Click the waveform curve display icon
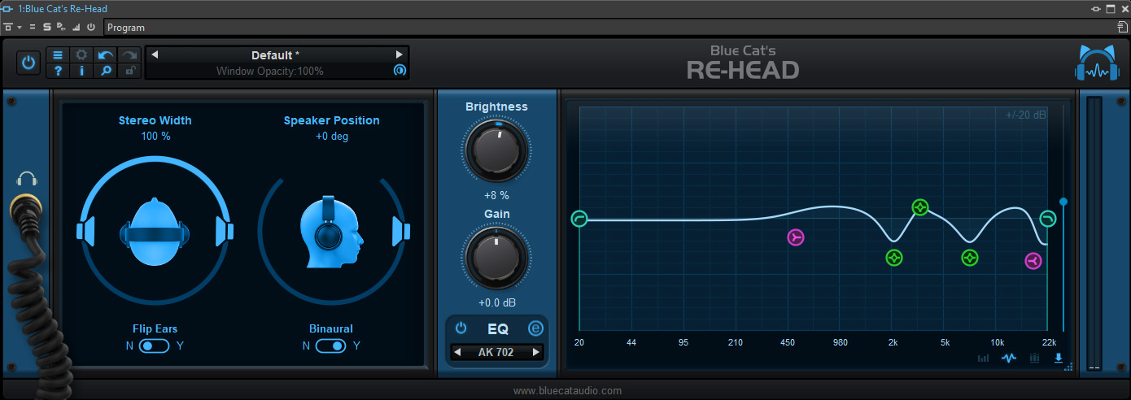 (1009, 358)
